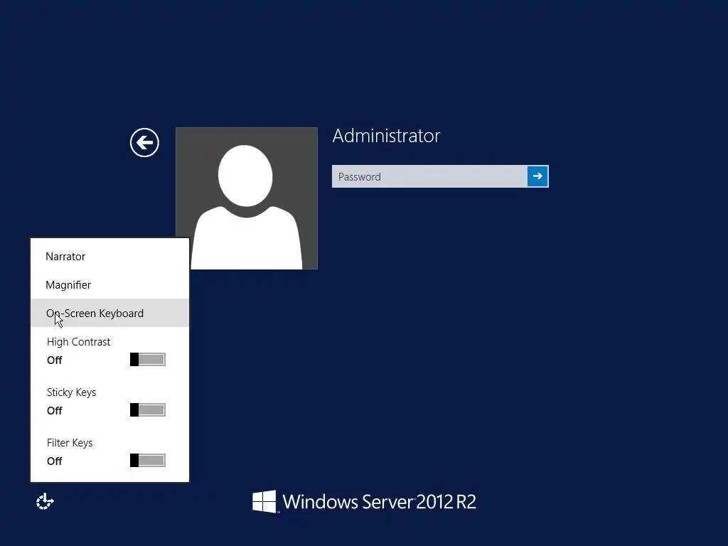
Task: Enable the Filter Keys switch
Action: (x=148, y=461)
